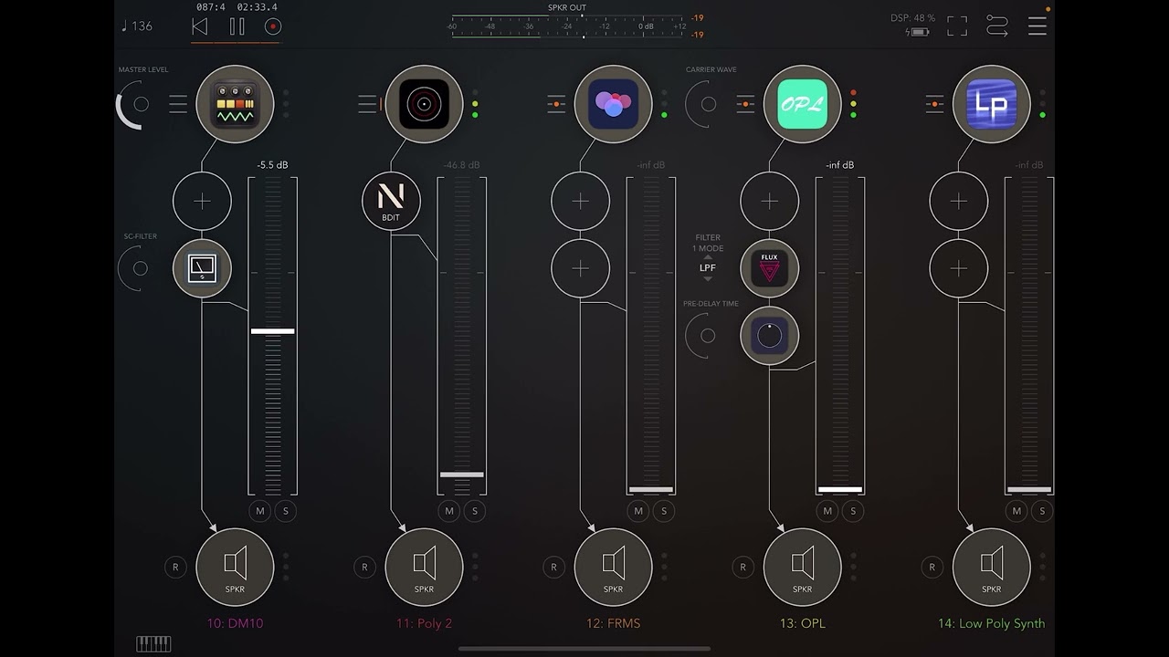Solo the Poly 2 channel
This screenshot has height=657, width=1169.
point(474,511)
